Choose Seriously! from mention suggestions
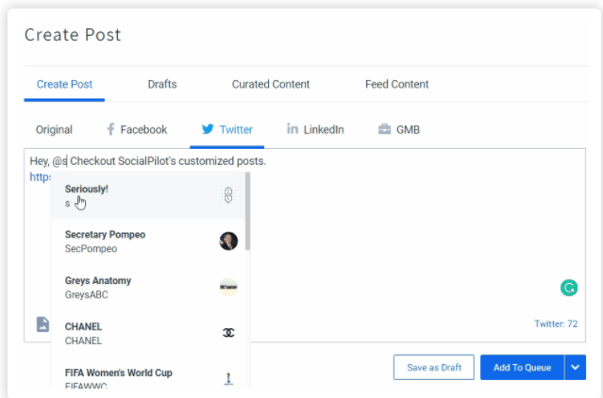The image size is (603, 398). tap(148, 195)
